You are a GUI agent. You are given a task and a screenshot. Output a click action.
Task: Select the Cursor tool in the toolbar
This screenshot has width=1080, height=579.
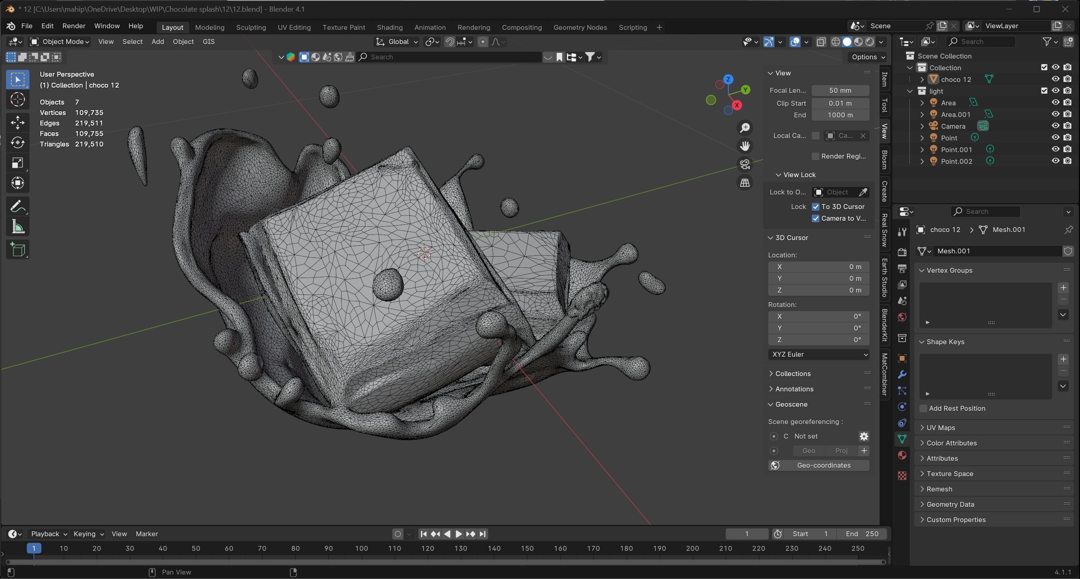[x=18, y=100]
